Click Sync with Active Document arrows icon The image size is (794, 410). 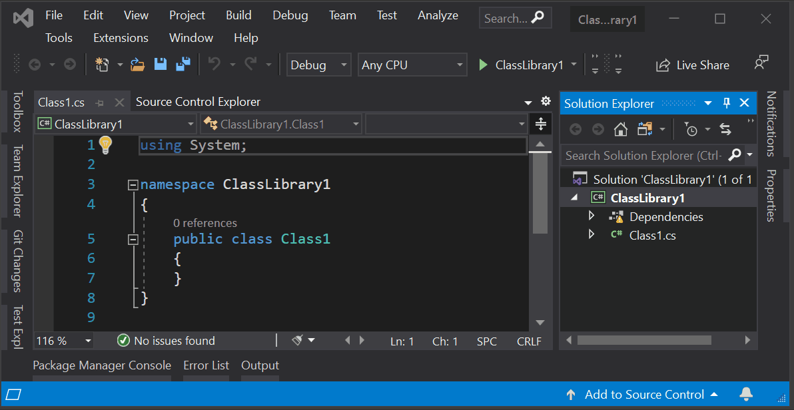[725, 130]
